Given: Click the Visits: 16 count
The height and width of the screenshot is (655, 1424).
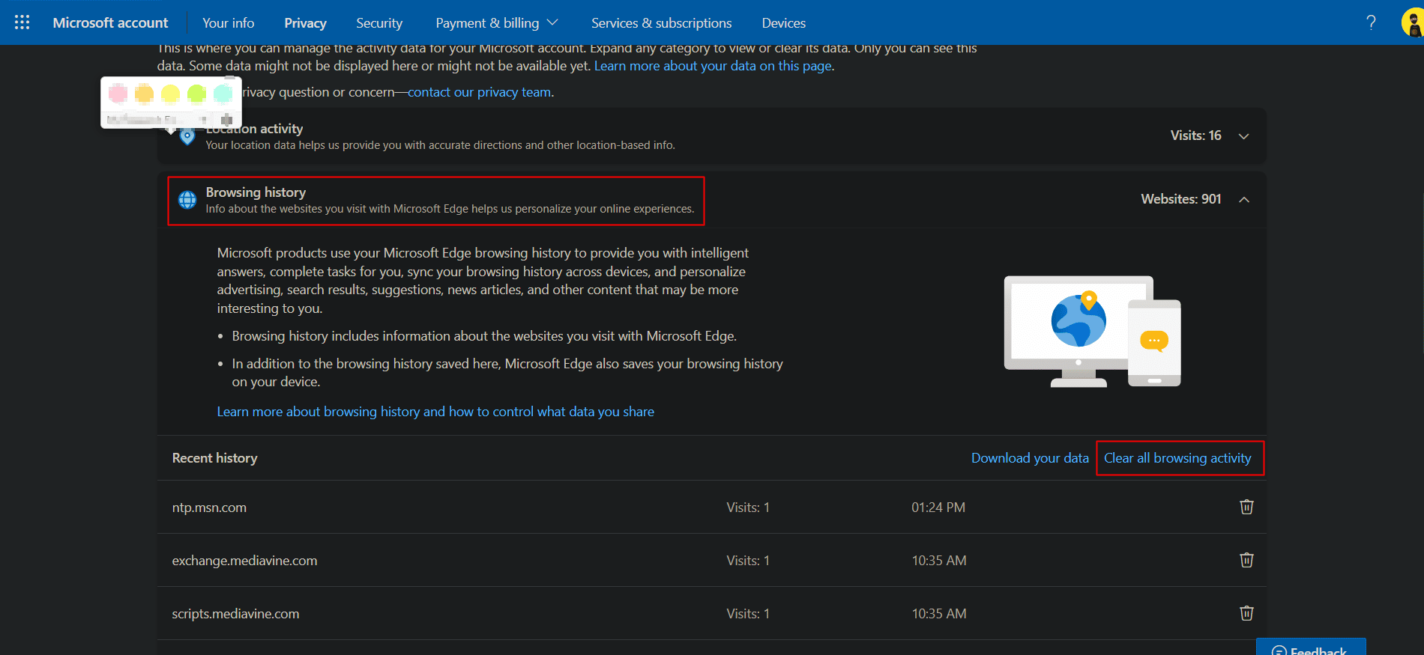Looking at the screenshot, I should [x=1196, y=135].
